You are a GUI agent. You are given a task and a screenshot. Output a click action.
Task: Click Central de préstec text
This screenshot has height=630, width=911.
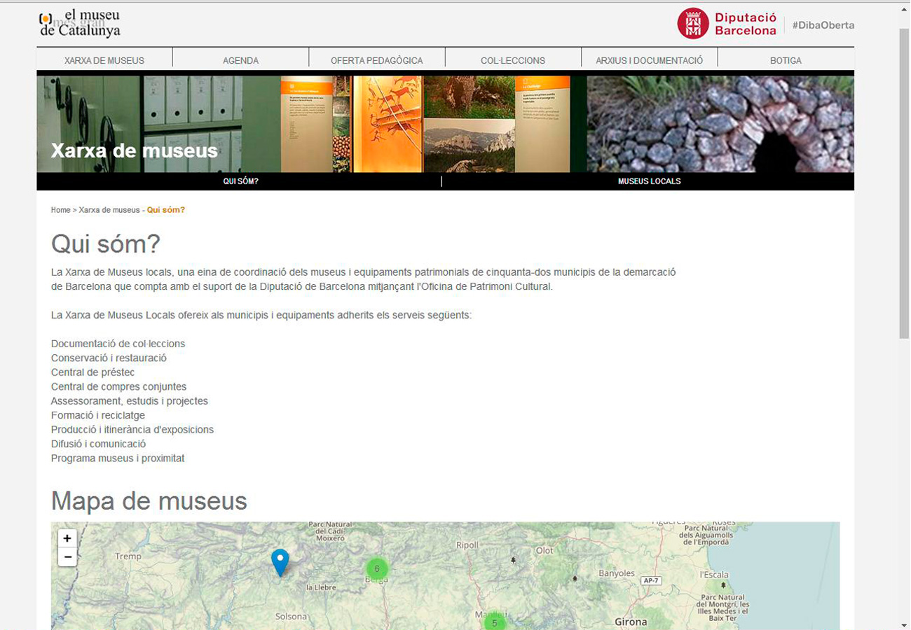click(x=93, y=372)
